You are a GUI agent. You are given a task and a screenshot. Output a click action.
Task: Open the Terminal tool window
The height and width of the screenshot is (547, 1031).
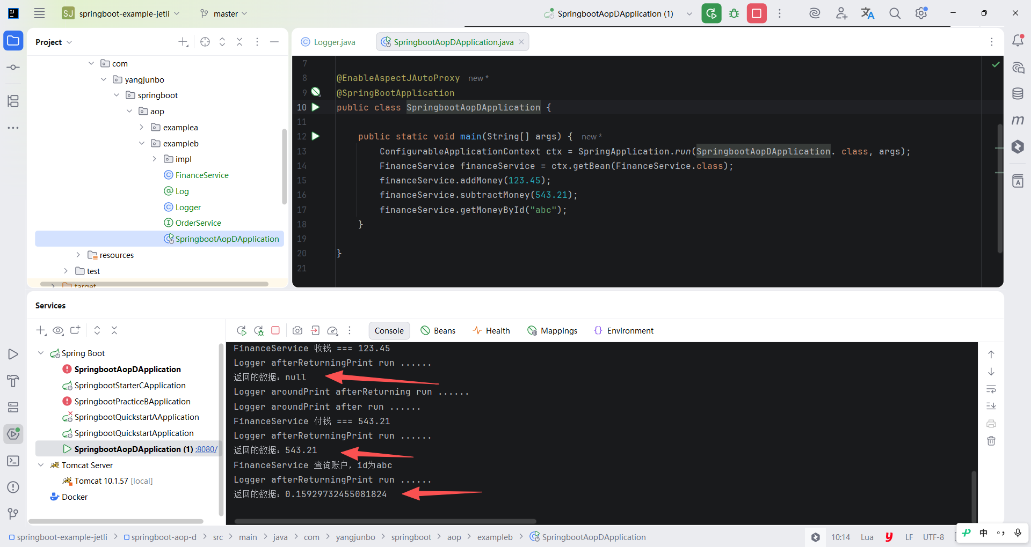(x=13, y=461)
